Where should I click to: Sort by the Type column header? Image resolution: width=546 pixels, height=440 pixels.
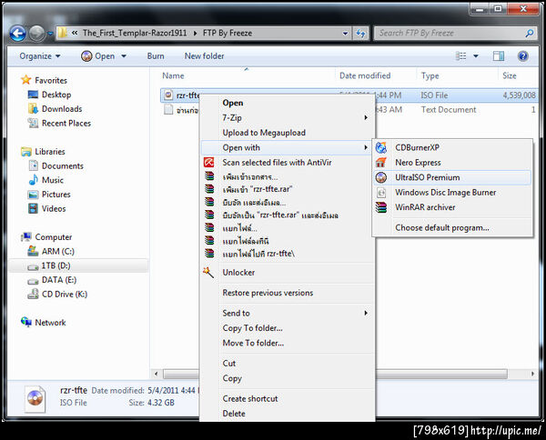[430, 75]
